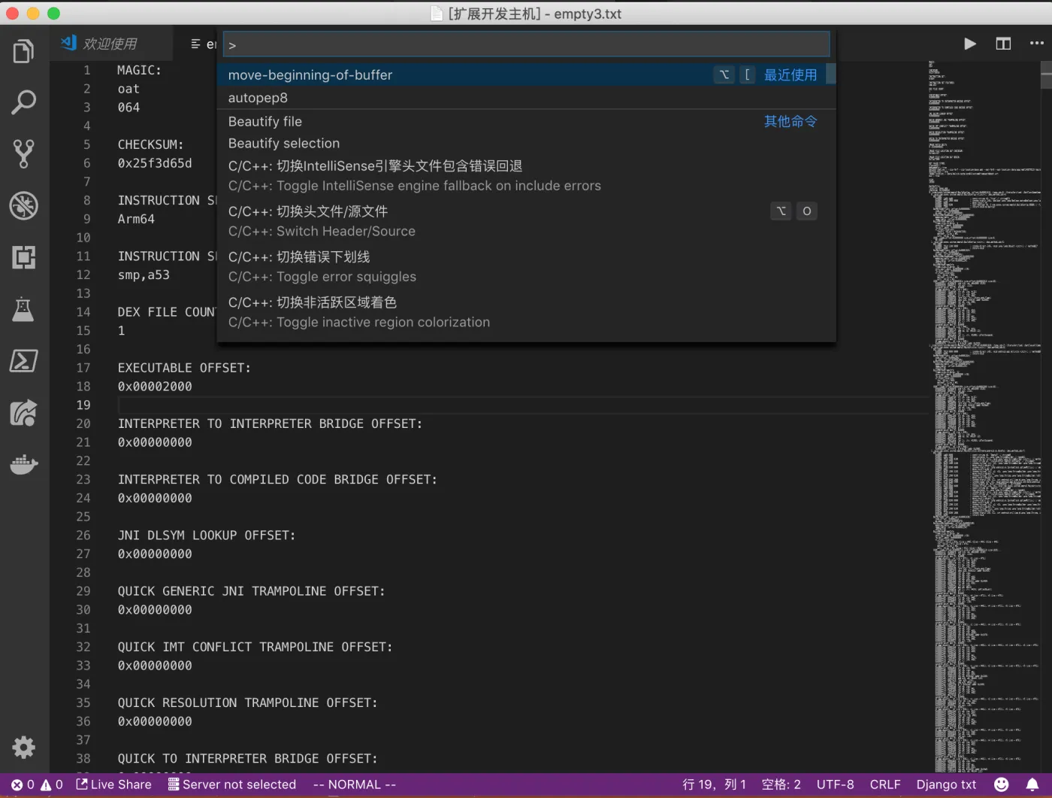1052x798 pixels.
Task: Switch to the 欢迎使用 welcome tab
Action: click(110, 44)
